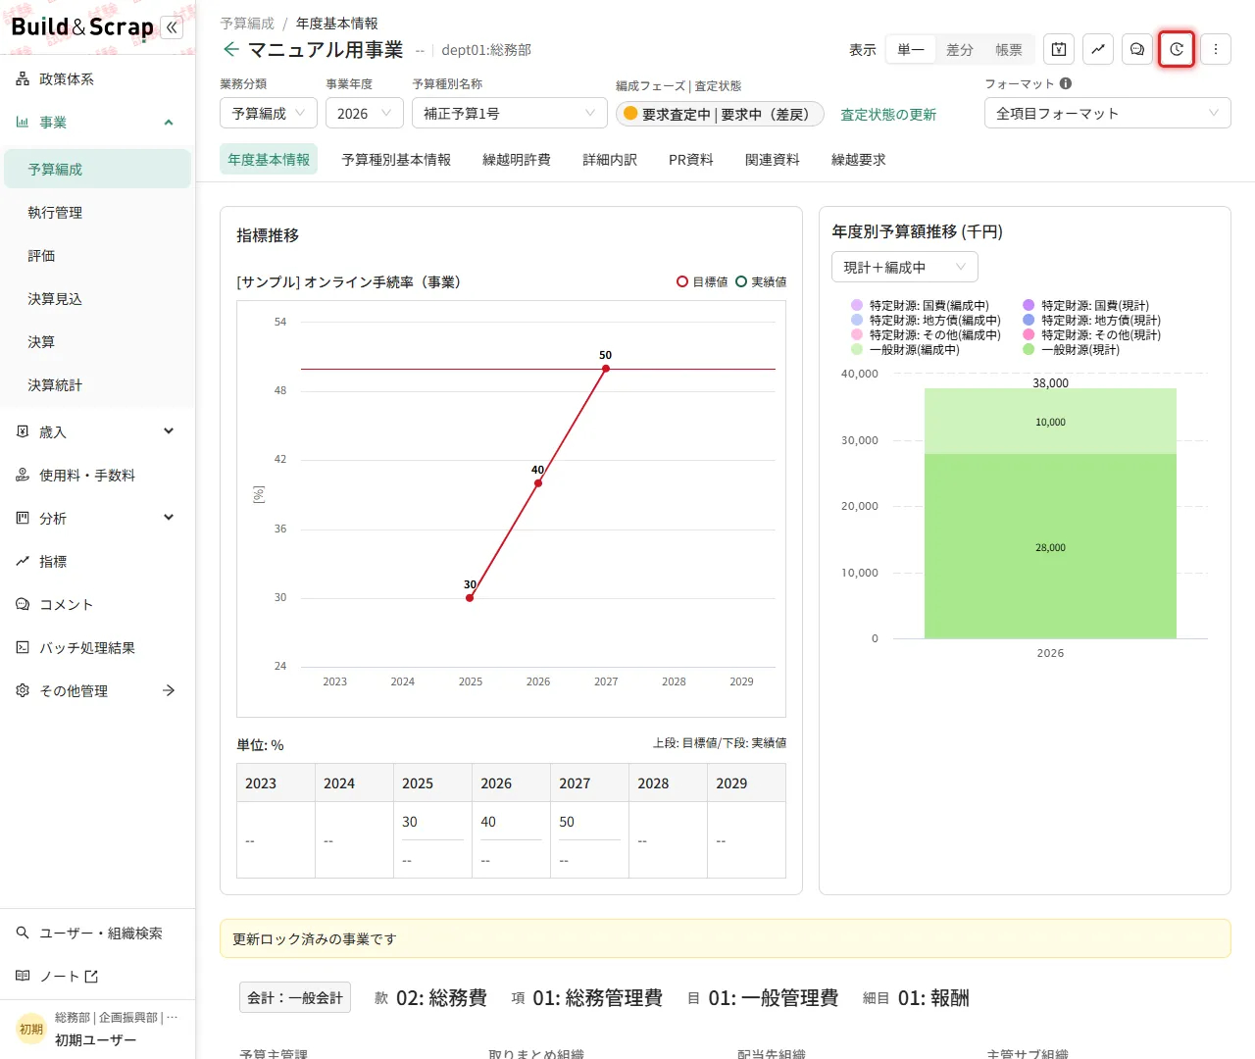This screenshot has height=1059, width=1255.
Task: Open the history clock icon button
Action: tap(1177, 49)
